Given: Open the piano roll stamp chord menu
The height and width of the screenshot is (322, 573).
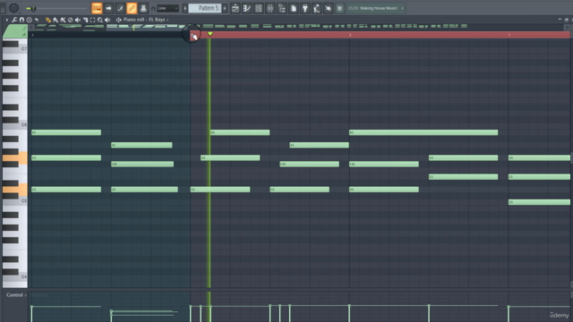Looking at the screenshot, I should point(30,20).
